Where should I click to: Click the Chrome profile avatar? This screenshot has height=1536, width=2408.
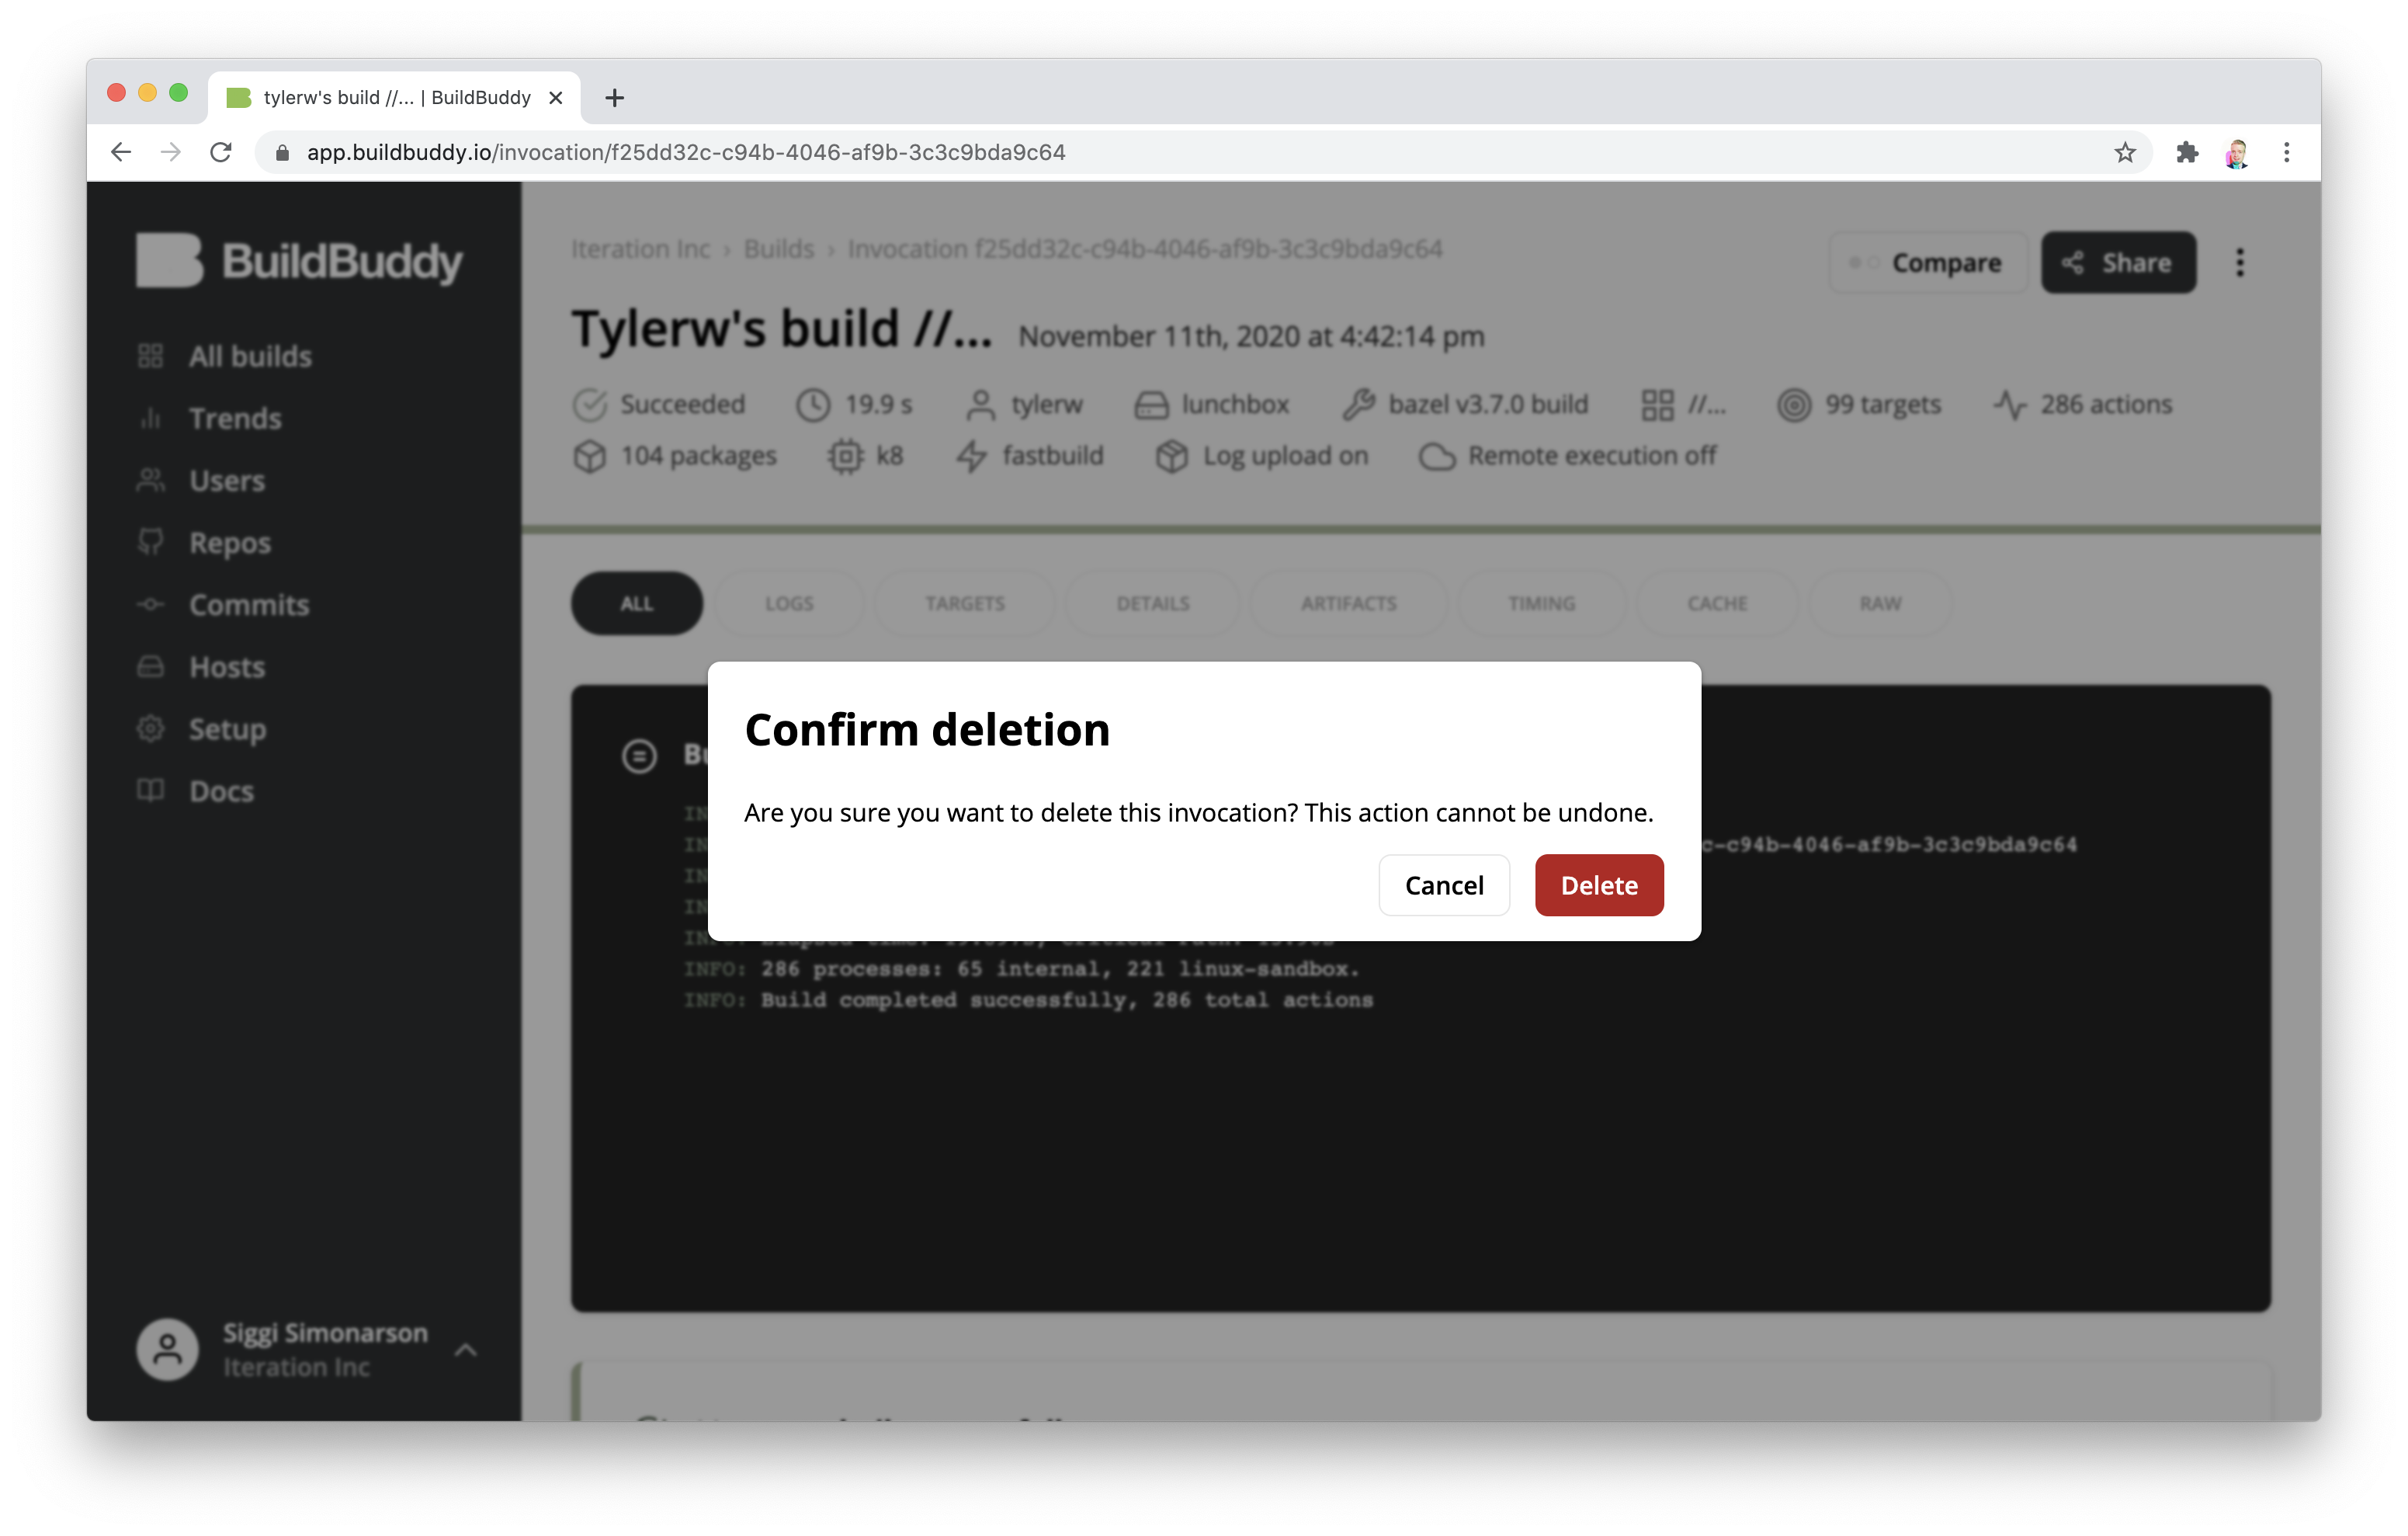coord(2236,153)
